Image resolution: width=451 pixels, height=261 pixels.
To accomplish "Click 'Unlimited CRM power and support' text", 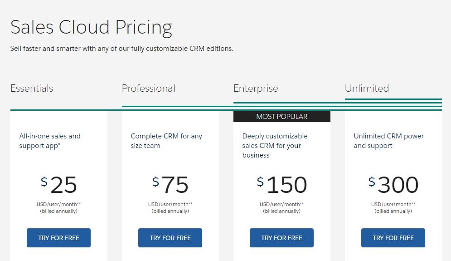I will coord(388,141).
